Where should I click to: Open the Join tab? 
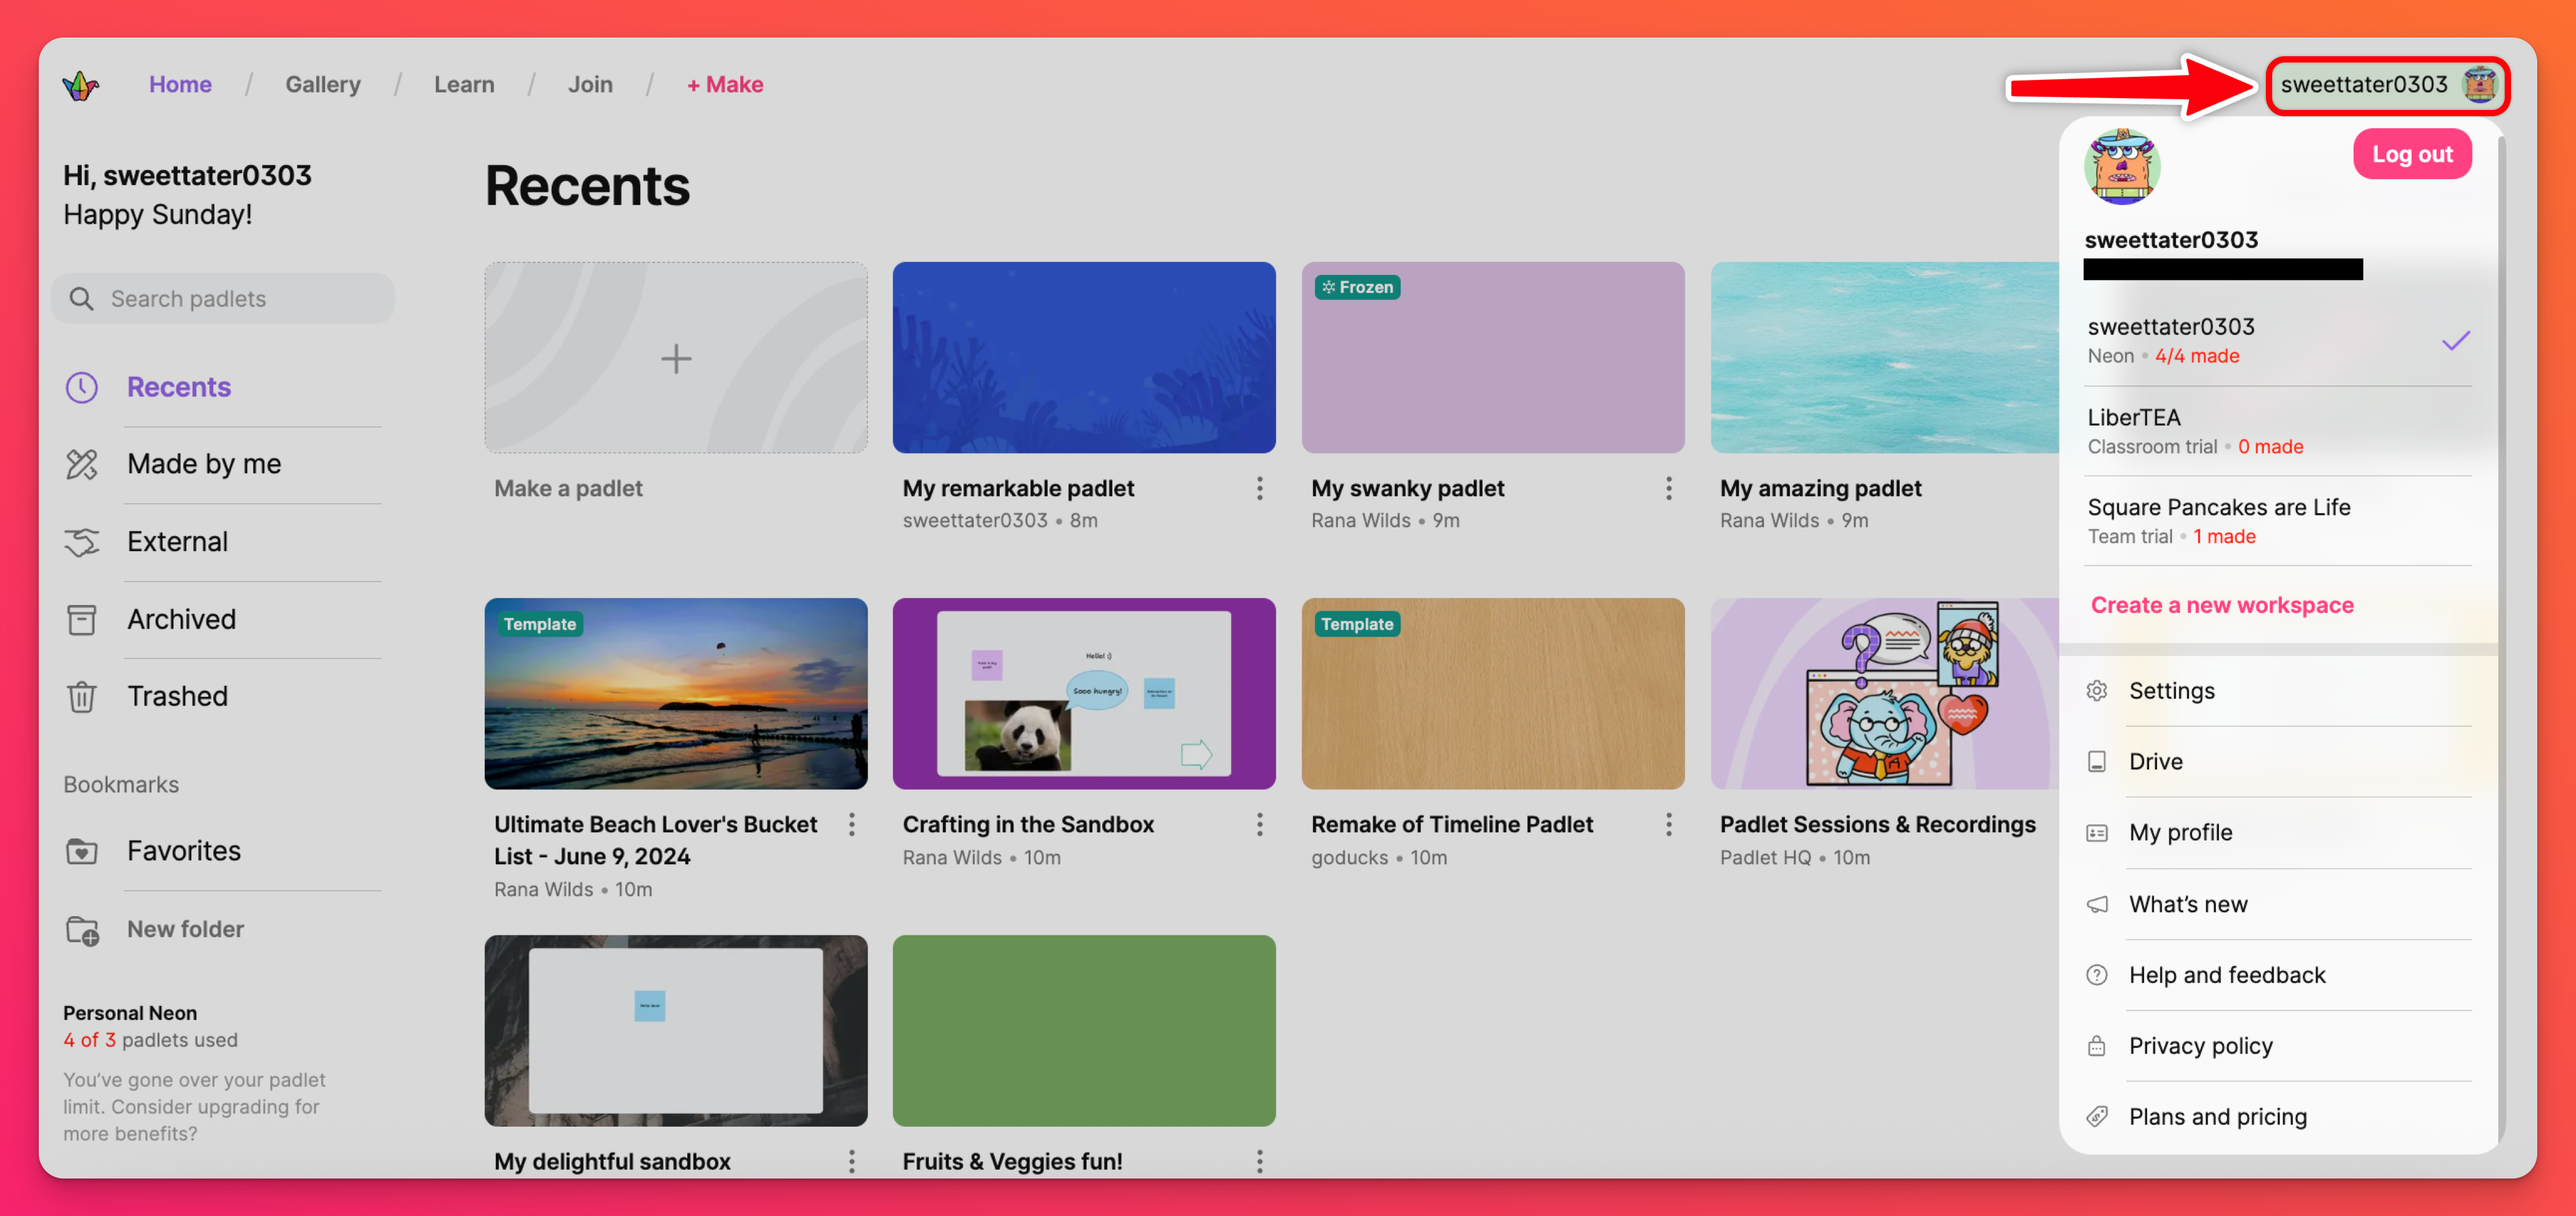coord(590,85)
